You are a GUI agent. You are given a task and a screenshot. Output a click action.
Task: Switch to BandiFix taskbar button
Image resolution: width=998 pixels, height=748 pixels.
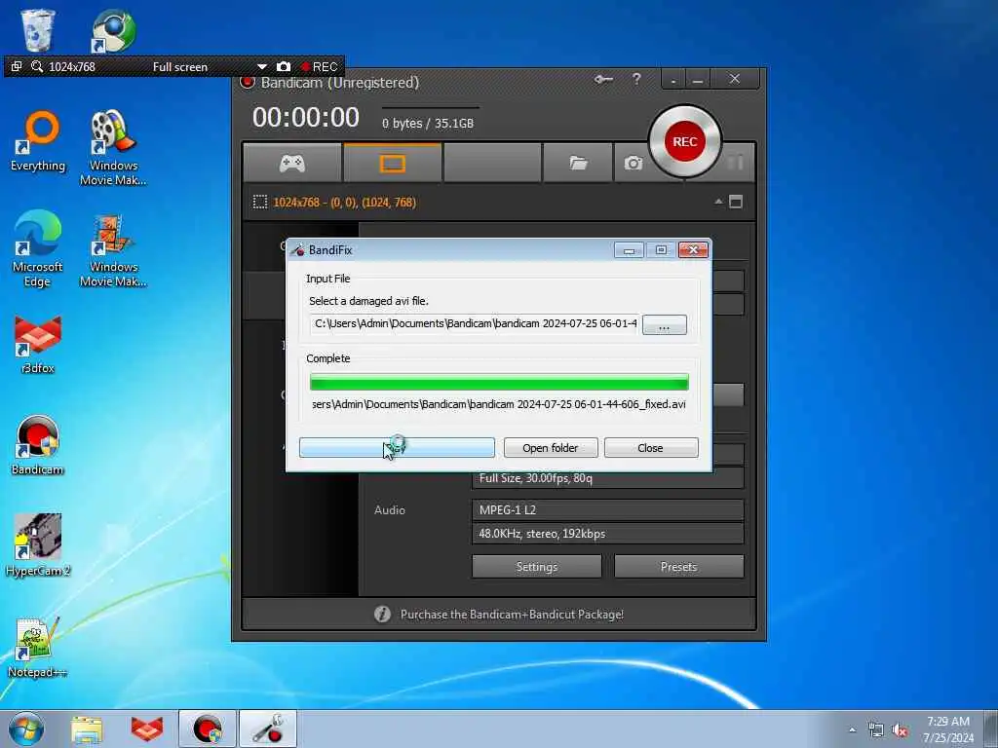coord(268,729)
